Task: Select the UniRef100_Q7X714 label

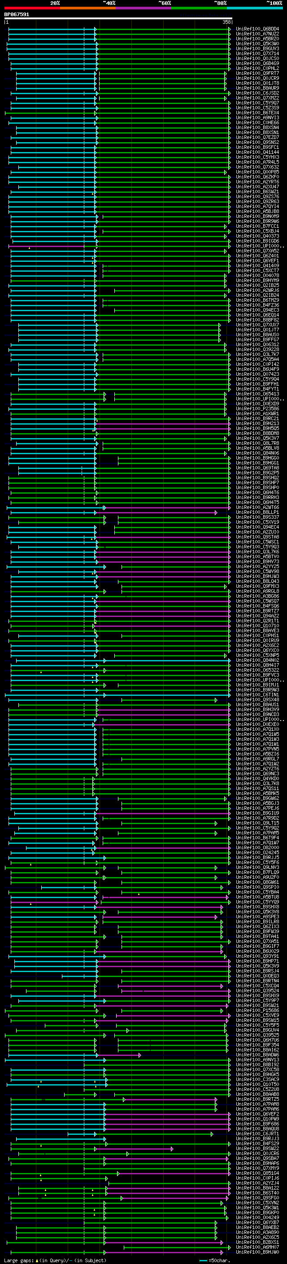Action: pyautogui.click(x=257, y=53)
